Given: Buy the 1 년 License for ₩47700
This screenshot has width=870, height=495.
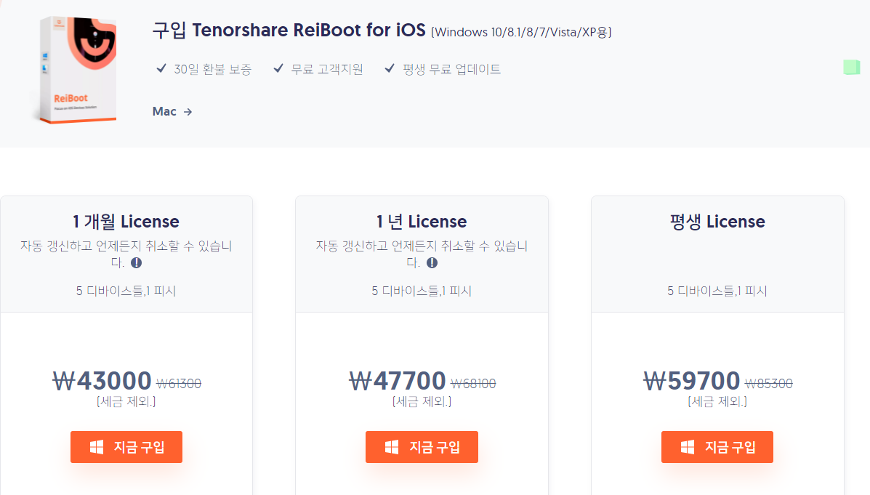Looking at the screenshot, I should click(x=422, y=447).
